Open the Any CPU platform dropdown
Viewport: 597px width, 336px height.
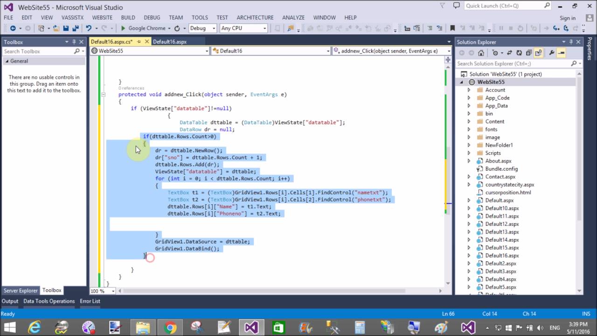264,28
